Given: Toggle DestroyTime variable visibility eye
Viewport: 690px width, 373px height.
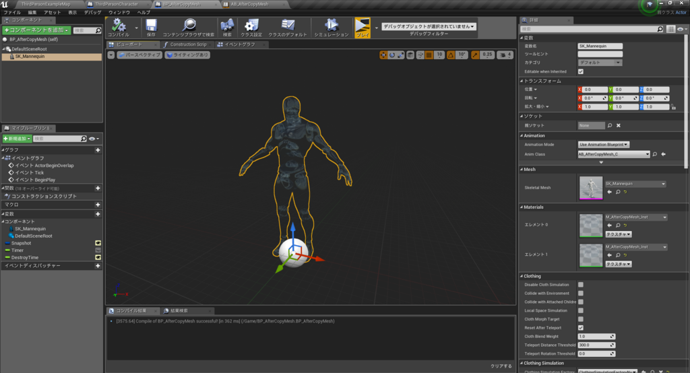Looking at the screenshot, I should point(98,257).
